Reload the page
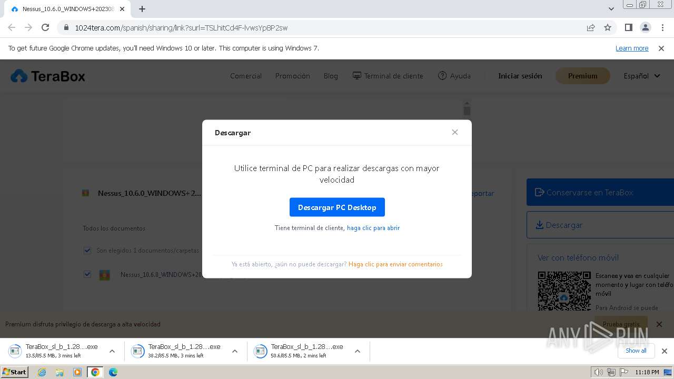Image resolution: width=674 pixels, height=379 pixels. [x=45, y=27]
